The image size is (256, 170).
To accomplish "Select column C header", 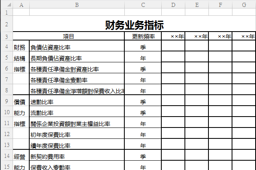I will (x=143, y=5).
